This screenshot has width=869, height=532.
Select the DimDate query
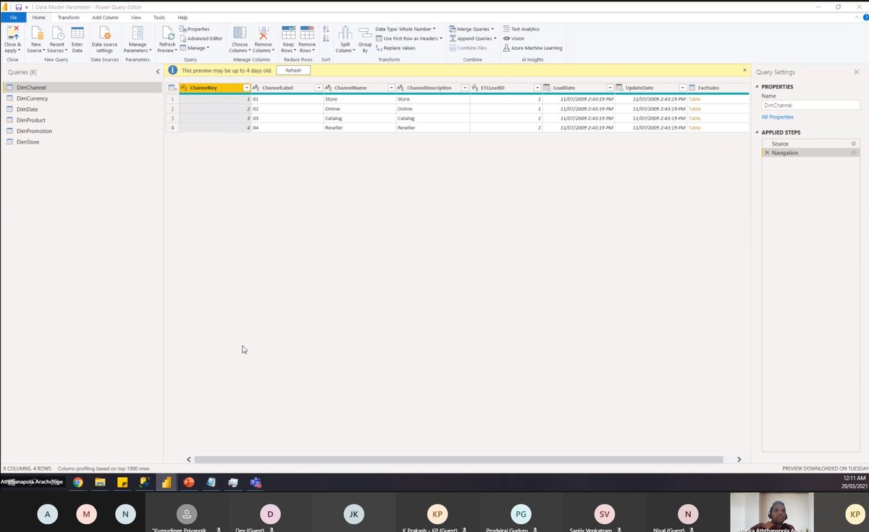click(x=81, y=109)
